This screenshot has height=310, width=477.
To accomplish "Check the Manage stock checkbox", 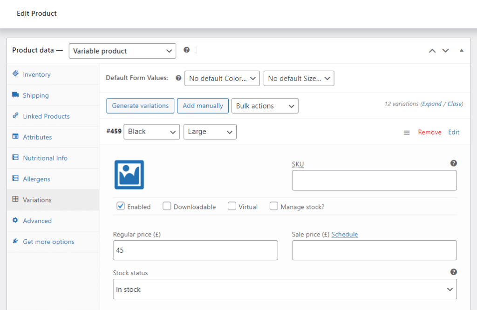I will pyautogui.click(x=274, y=206).
